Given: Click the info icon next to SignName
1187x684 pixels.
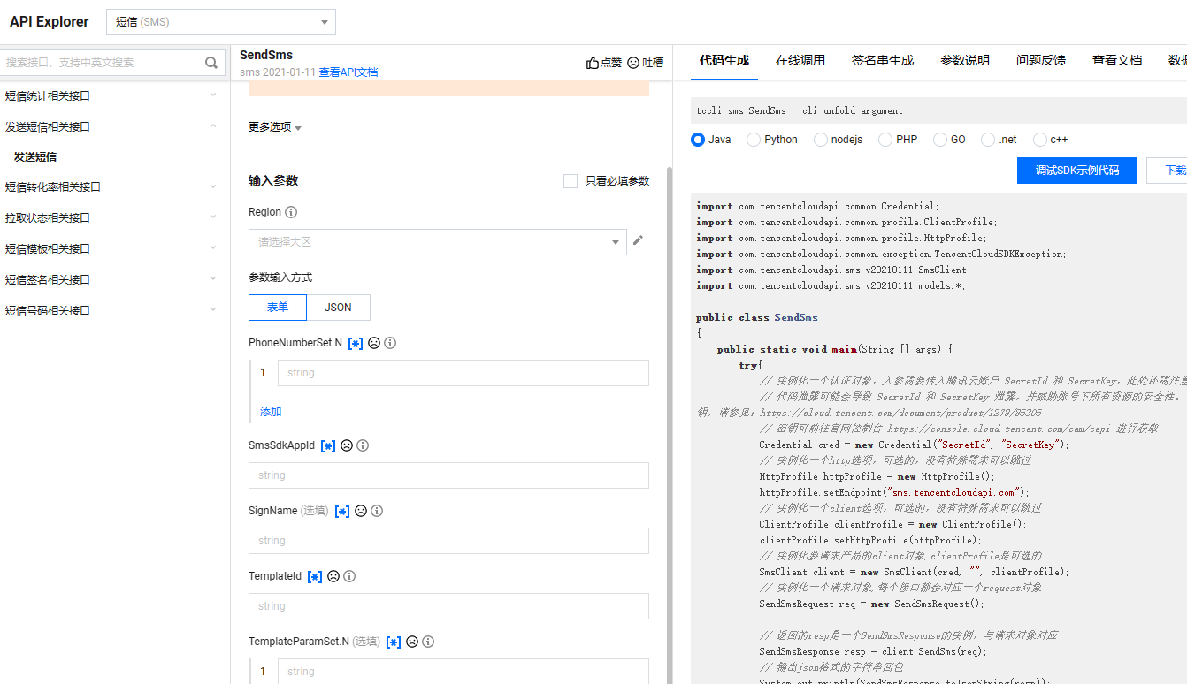Looking at the screenshot, I should click(377, 511).
